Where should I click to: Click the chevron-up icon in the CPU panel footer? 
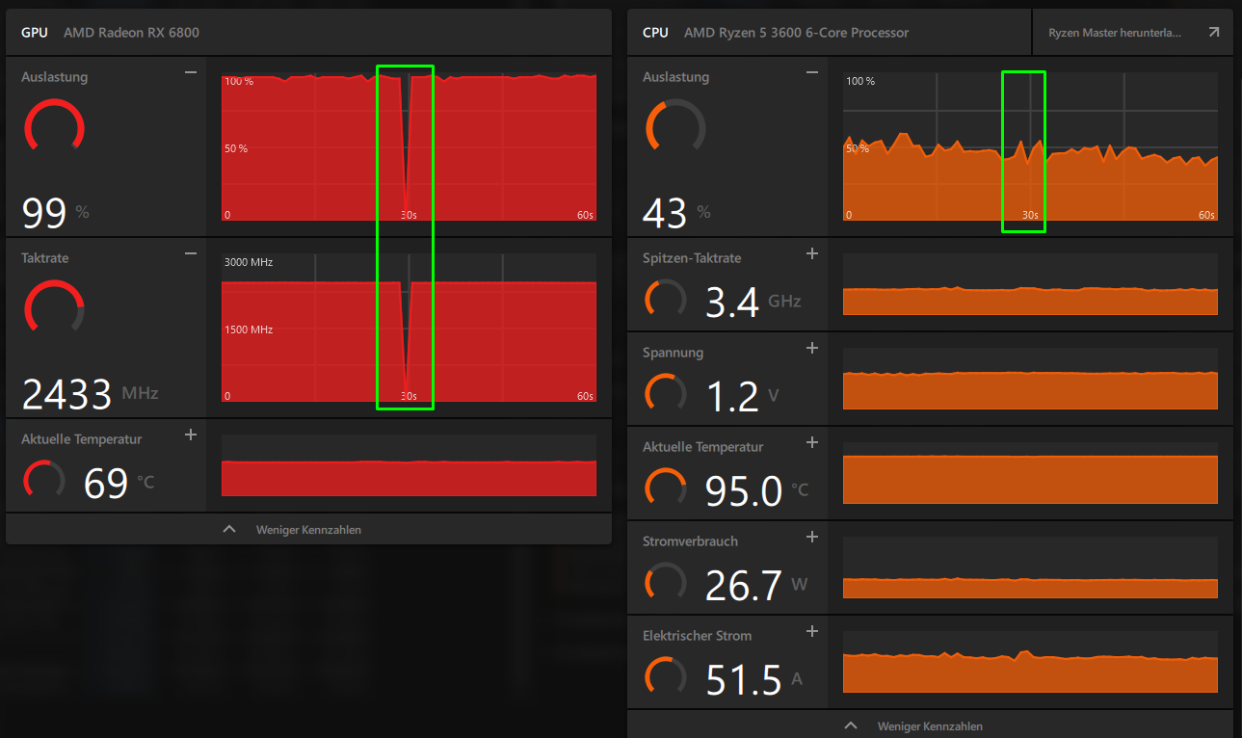tap(851, 725)
